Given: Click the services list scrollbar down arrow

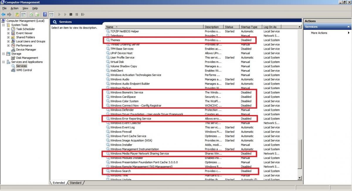Looking at the screenshot, I should (299, 178).
